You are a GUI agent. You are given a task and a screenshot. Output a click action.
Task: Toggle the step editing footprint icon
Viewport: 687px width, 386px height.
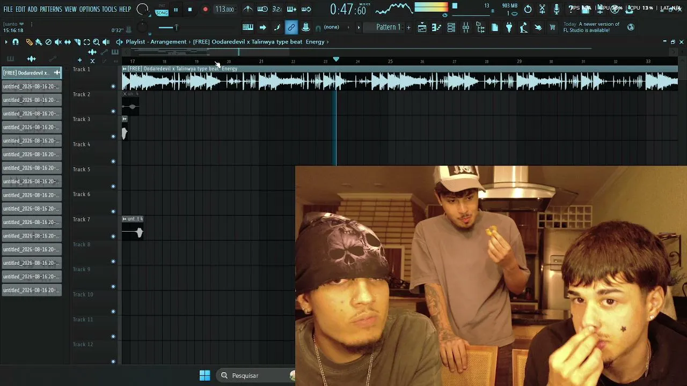[x=277, y=27]
